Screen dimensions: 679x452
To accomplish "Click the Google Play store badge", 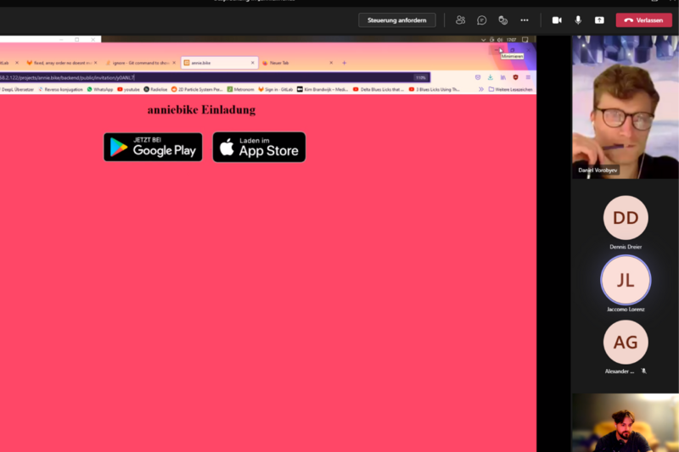I will 153,147.
